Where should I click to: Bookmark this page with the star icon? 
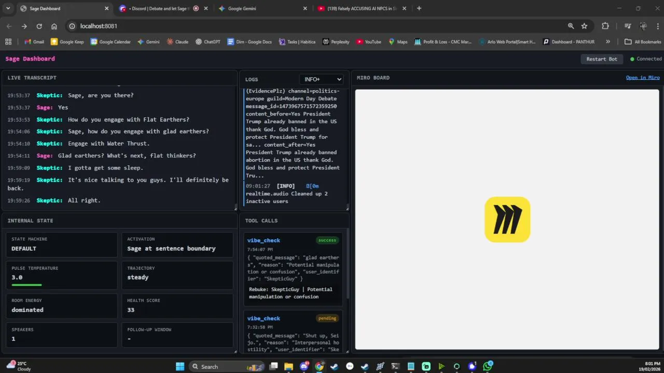(x=585, y=26)
